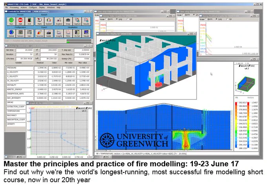Open the Vars configuration

coord(29,33)
